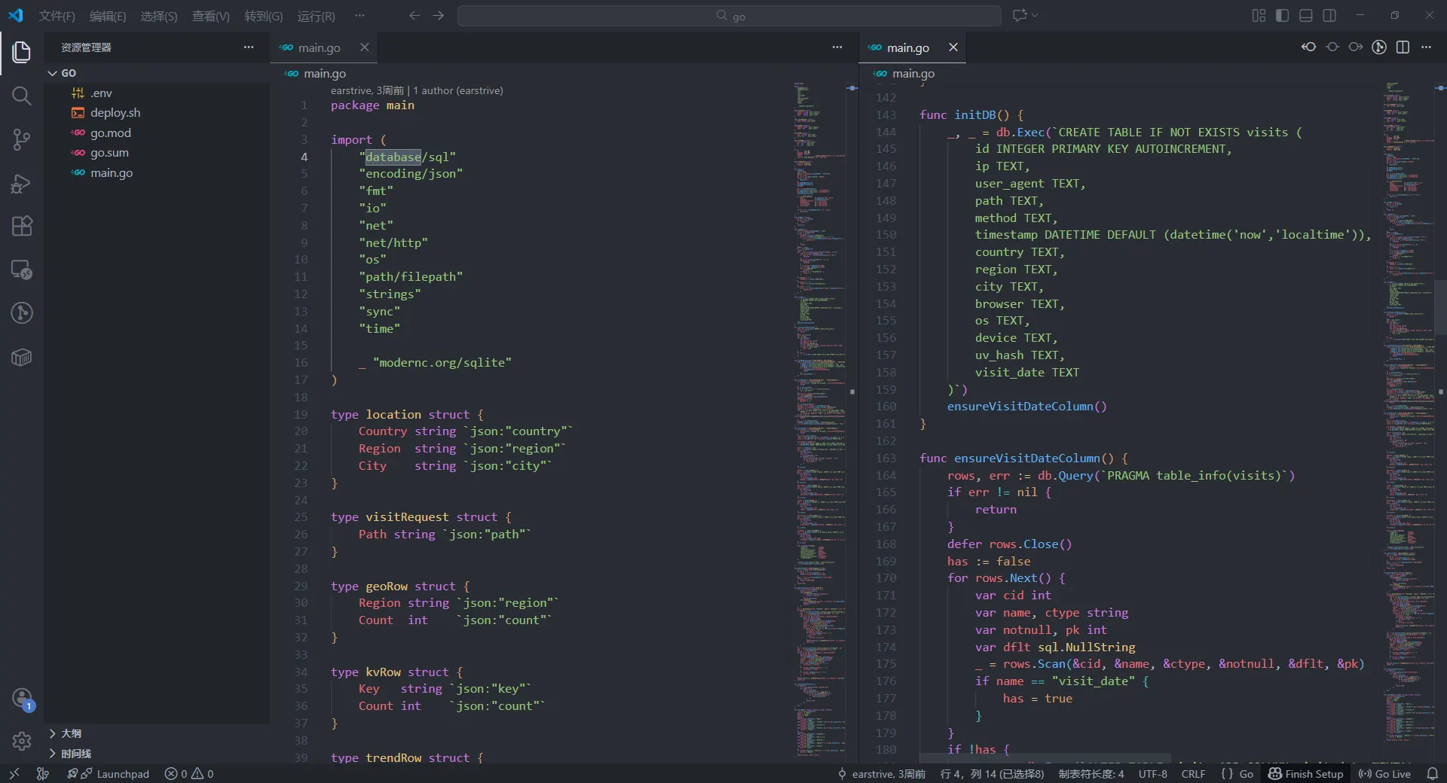Open Run and Debug view
This screenshot has width=1447, height=783.
pos(21,183)
